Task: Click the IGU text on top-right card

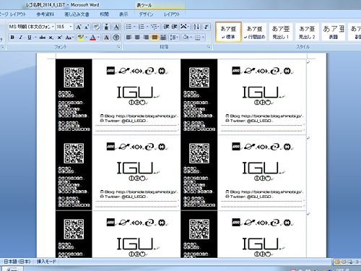Action: [260, 93]
